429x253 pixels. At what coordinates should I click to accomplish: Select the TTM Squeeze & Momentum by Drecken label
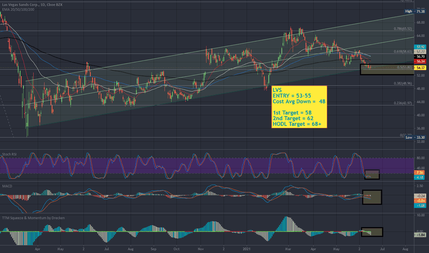click(34, 218)
